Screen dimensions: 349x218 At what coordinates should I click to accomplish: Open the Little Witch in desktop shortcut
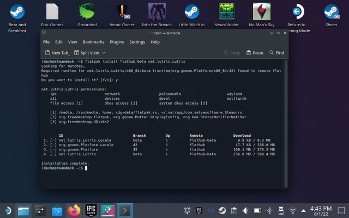pyautogui.click(x=191, y=15)
